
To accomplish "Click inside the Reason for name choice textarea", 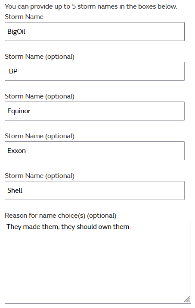I will [98, 262].
